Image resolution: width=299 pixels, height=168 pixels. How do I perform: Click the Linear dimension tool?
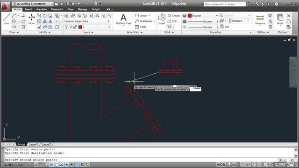pos(141,15)
